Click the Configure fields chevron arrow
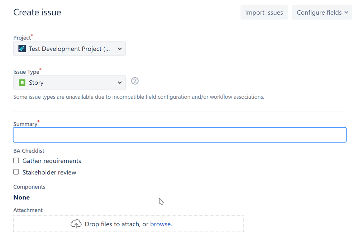This screenshot has width=358, height=236. (346, 13)
